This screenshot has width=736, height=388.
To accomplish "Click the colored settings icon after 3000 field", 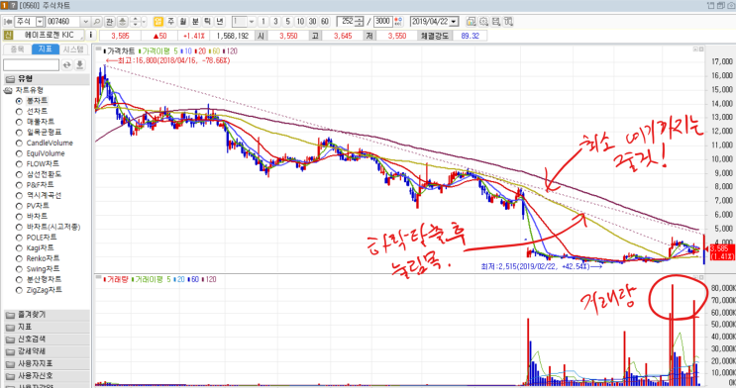I will tap(398, 22).
